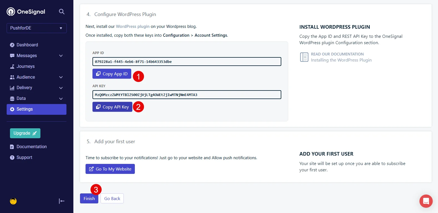Click external link icon on Go To My Website

[91, 169]
